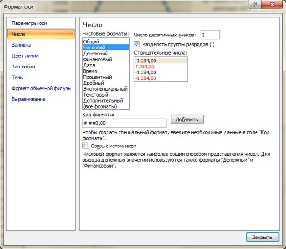The width and height of the screenshot is (286, 249).
Task: Select the Денежный number format
Action: point(106,53)
